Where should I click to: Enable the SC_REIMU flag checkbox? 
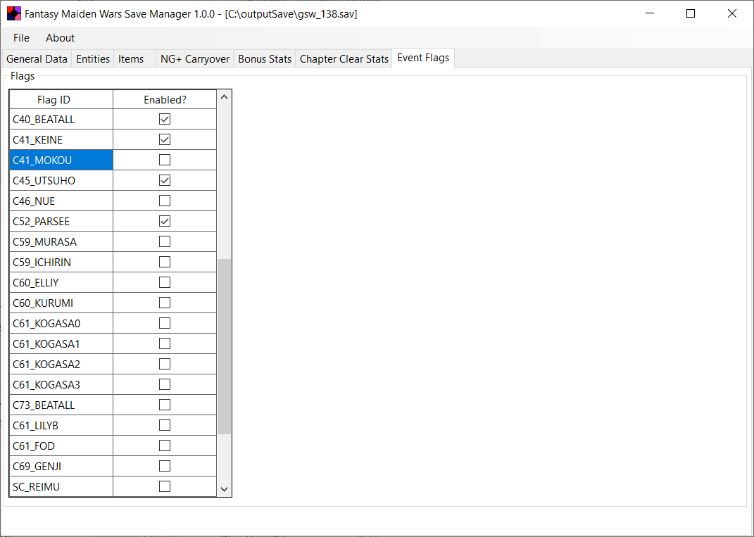click(x=165, y=486)
